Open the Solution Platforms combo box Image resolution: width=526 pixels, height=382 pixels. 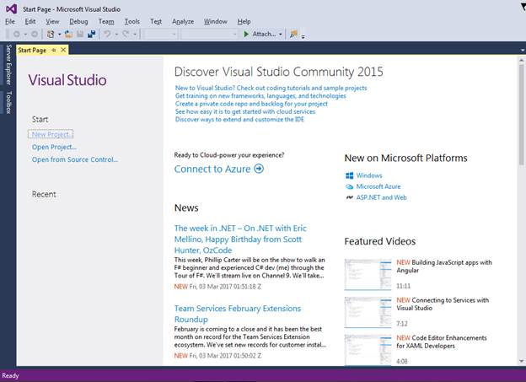(211, 35)
